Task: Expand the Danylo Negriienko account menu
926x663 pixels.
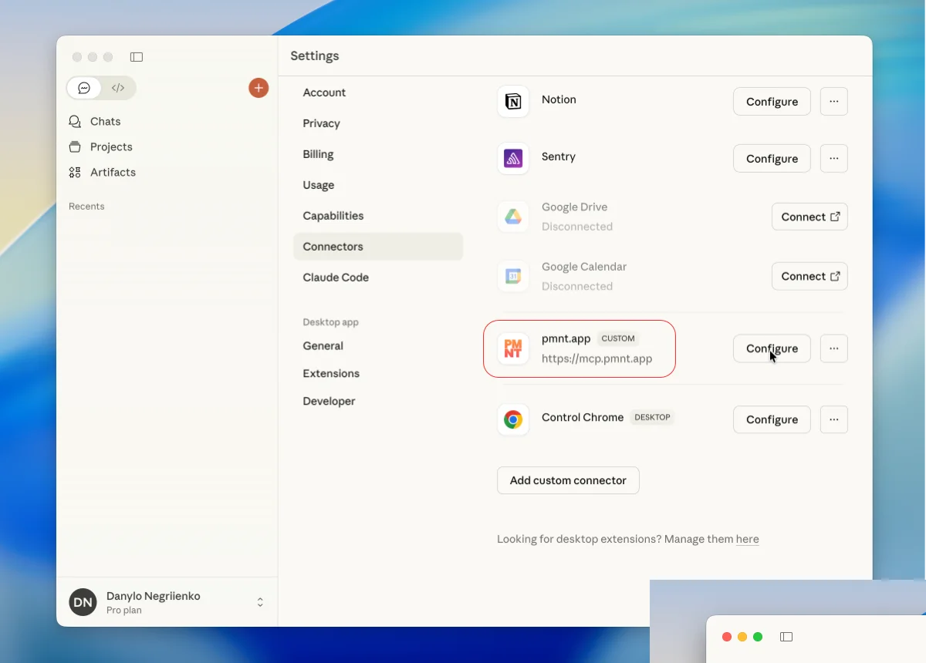Action: click(260, 602)
